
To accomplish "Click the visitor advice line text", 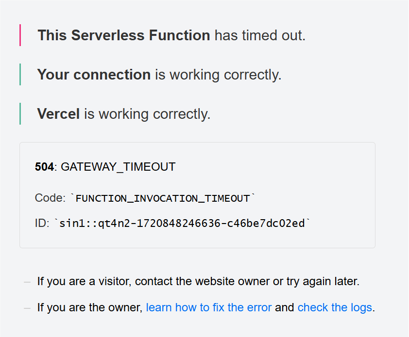I will click(x=198, y=282).
